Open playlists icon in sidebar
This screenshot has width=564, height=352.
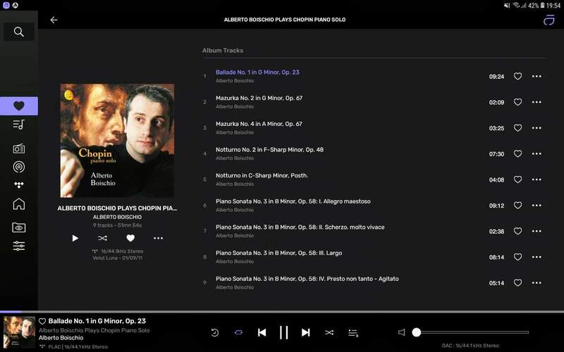[x=19, y=125]
